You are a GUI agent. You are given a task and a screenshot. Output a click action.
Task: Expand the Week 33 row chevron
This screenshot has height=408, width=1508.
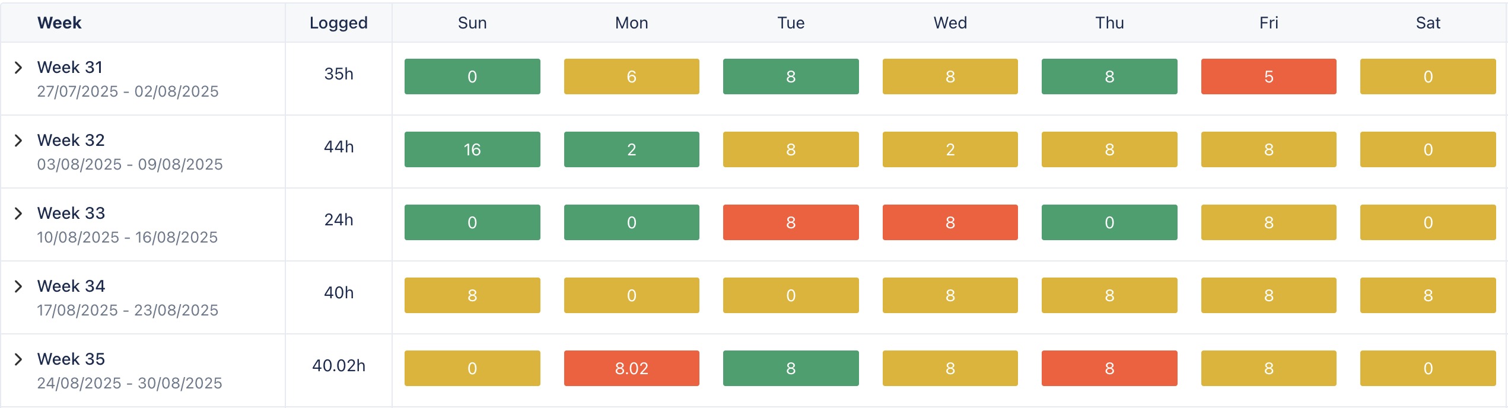click(x=18, y=213)
